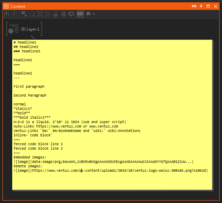The image size is (222, 203).
Task: Open the bookmark dropdown arrow
Action: coord(94,14)
